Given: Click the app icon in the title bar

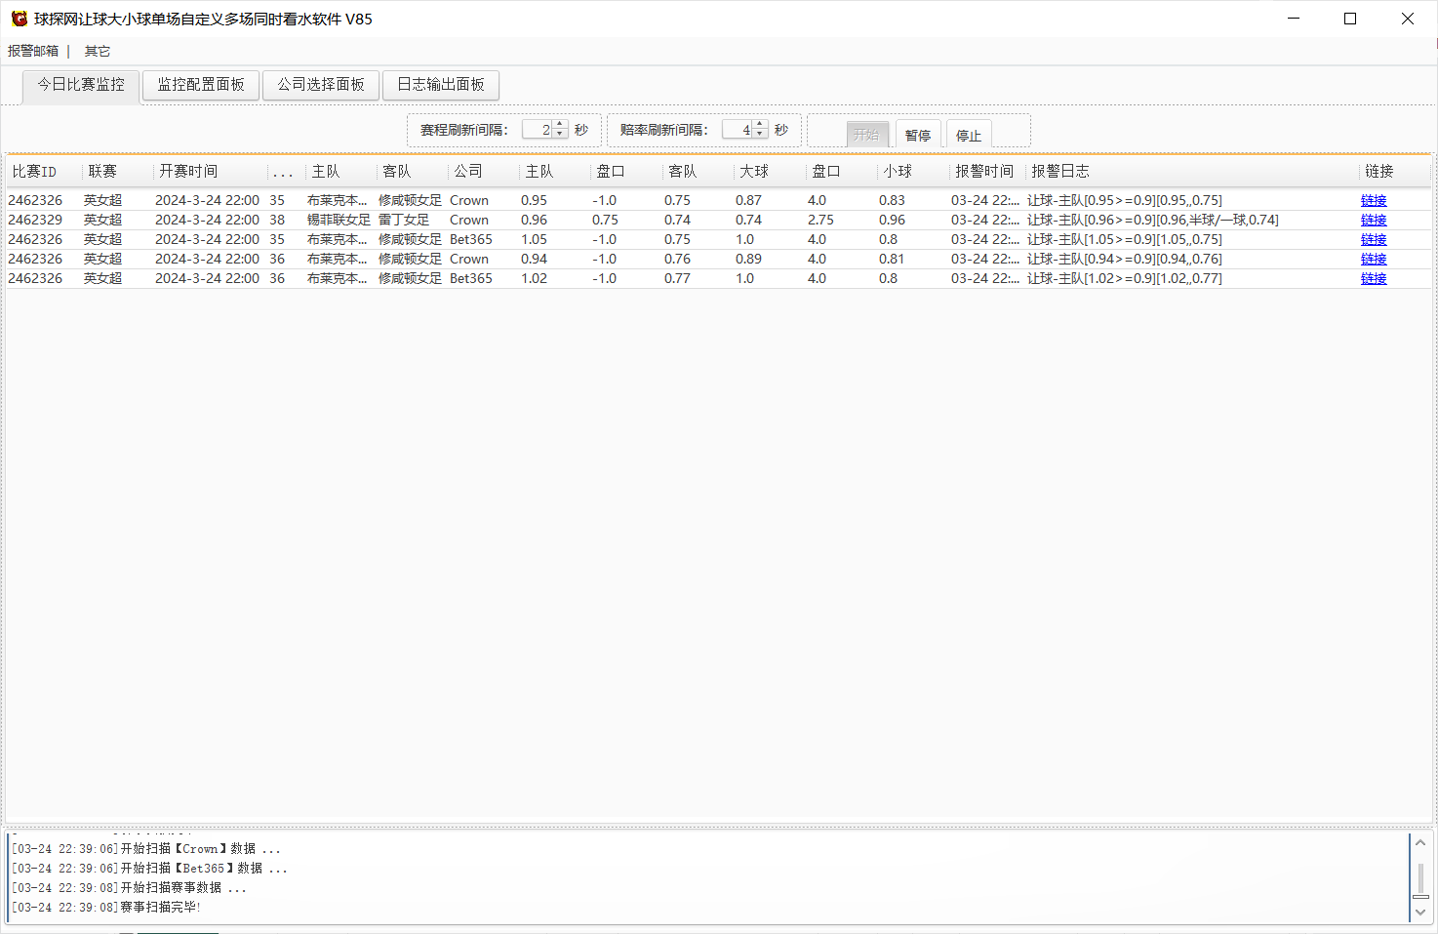Looking at the screenshot, I should tap(19, 19).
